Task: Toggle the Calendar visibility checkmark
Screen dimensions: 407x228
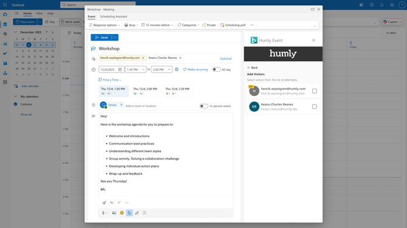Action: coord(16,104)
